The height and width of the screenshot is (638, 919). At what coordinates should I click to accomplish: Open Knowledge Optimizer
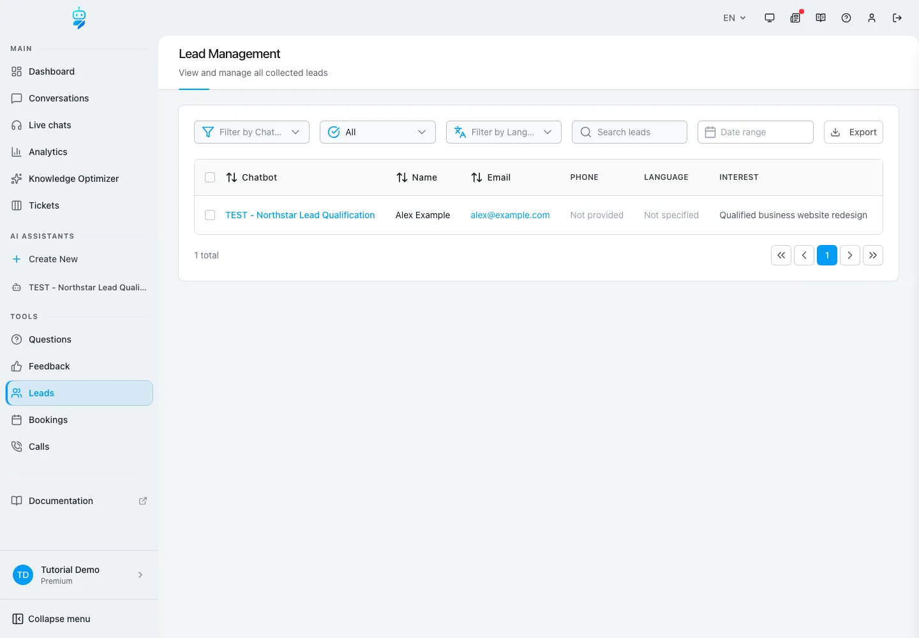tap(79, 179)
